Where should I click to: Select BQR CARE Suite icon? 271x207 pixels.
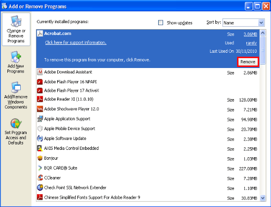click(x=40, y=168)
